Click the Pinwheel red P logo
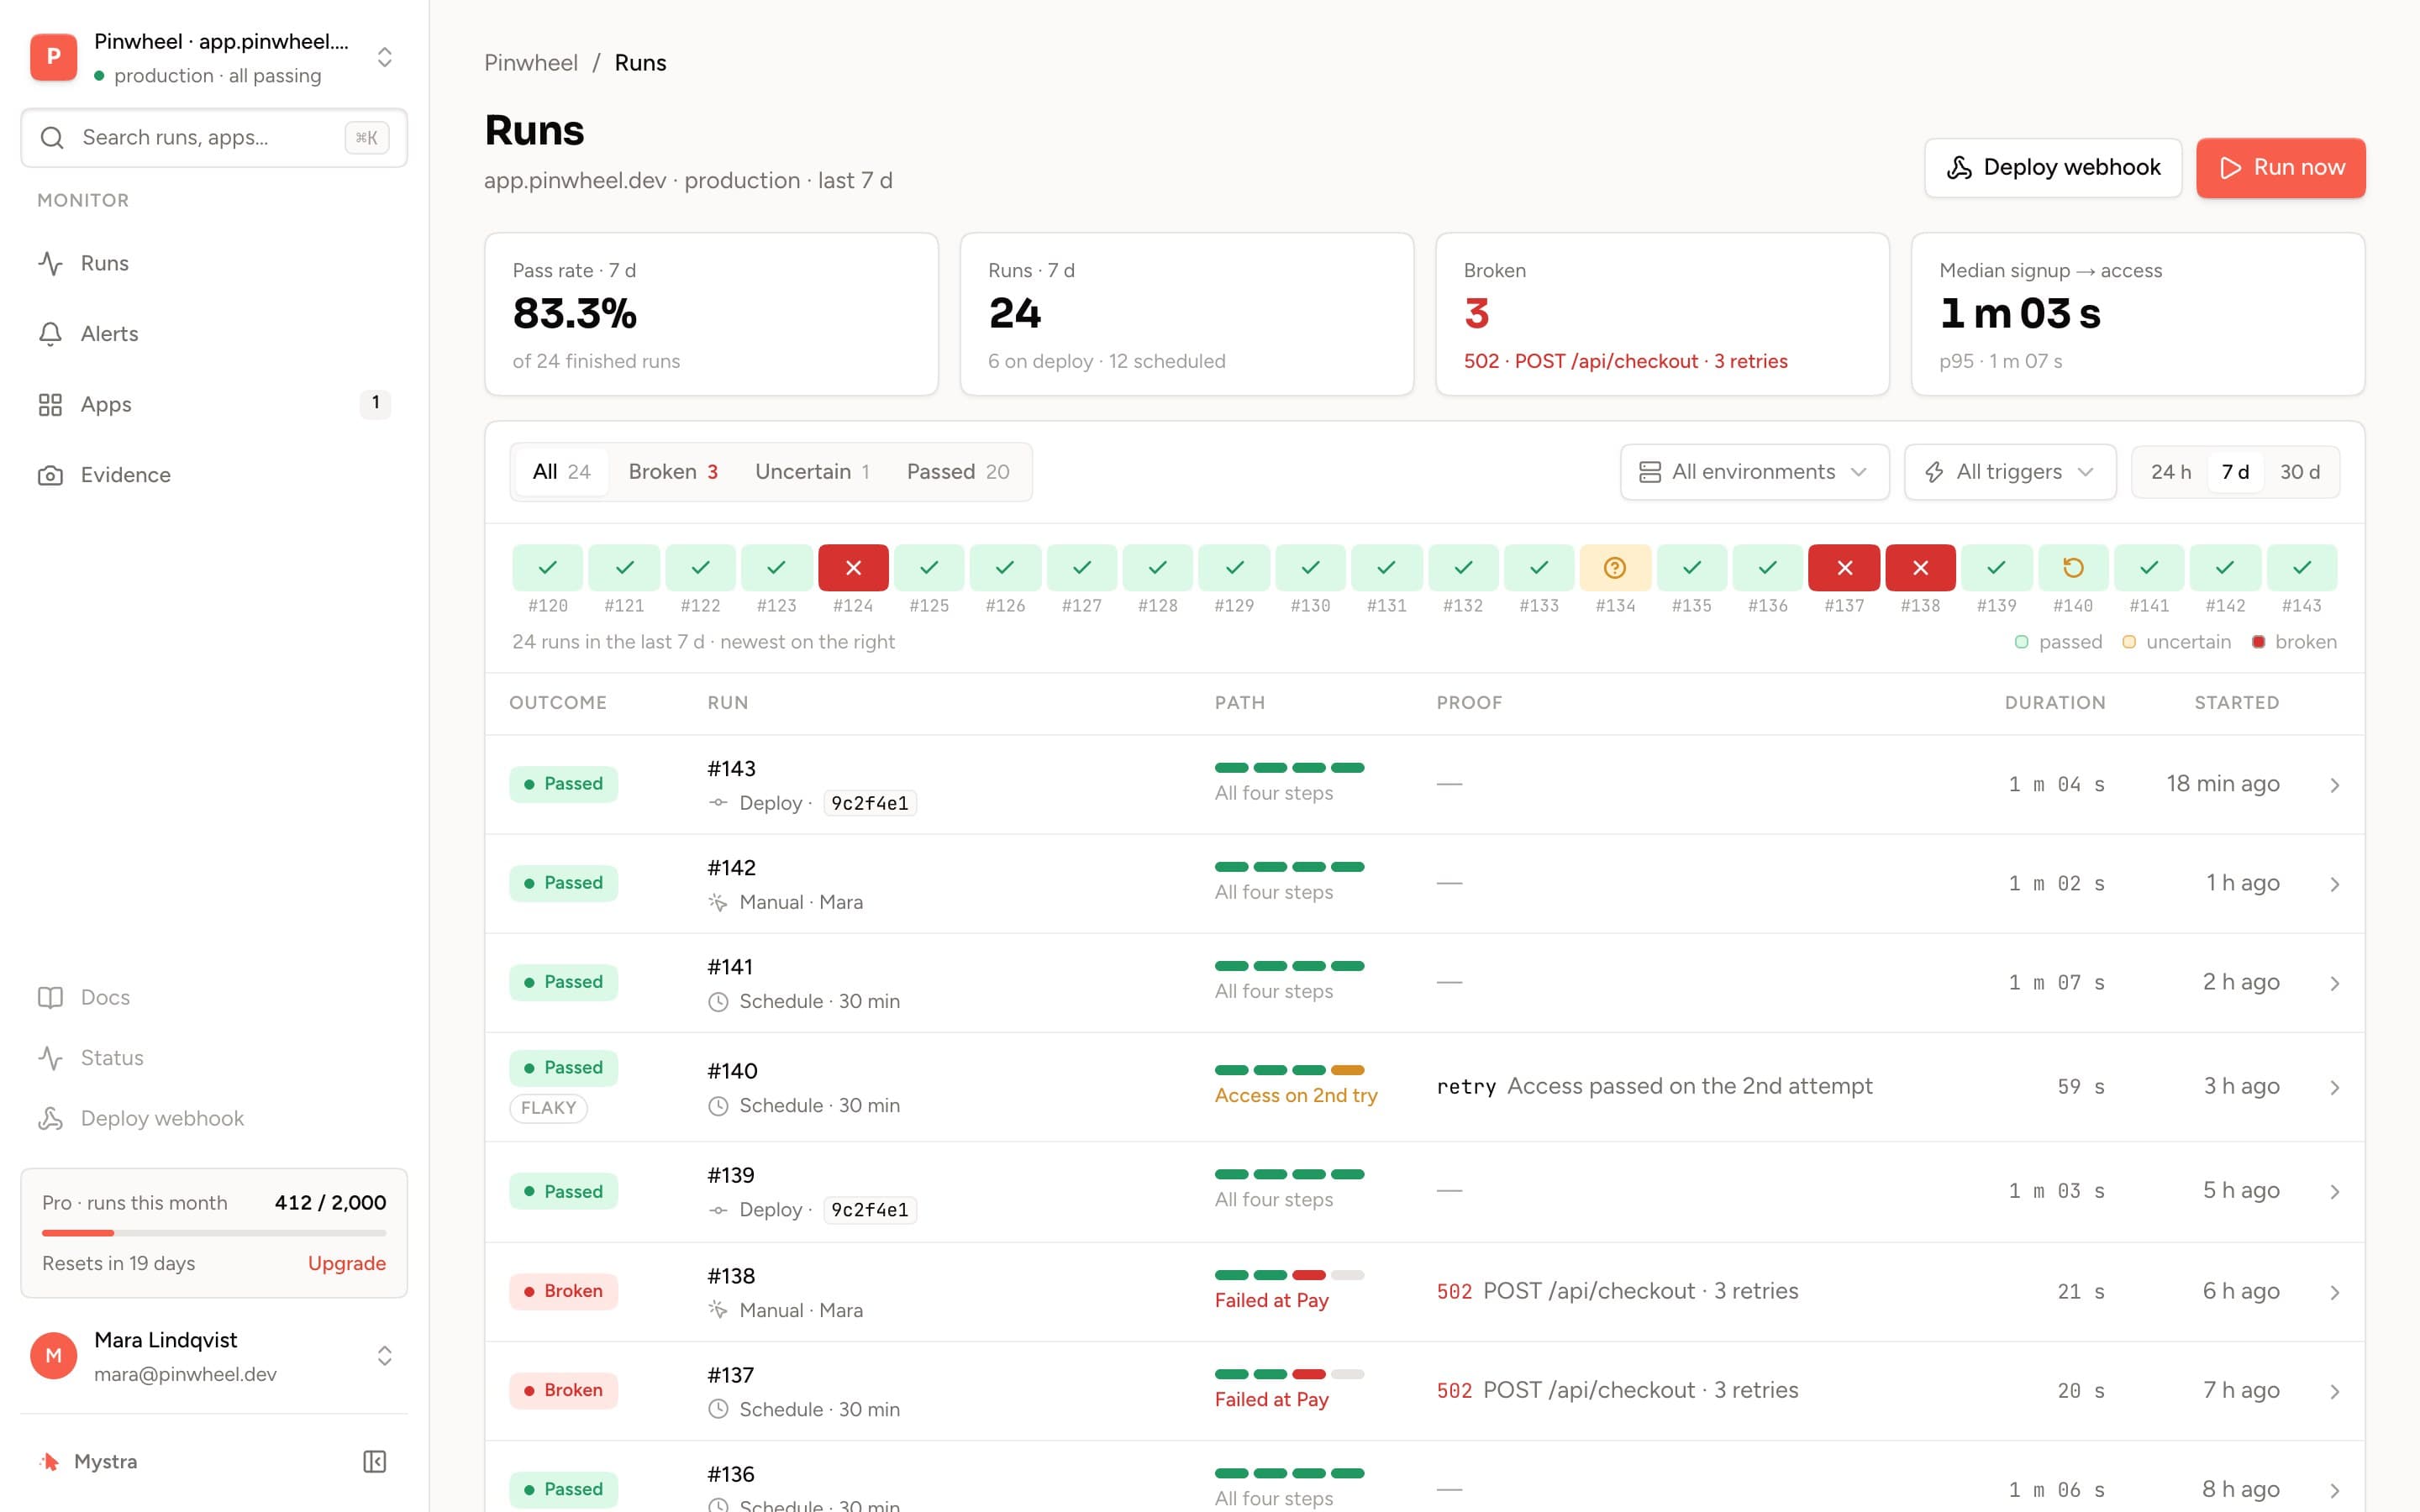Viewport: 2420px width, 1512px height. coord(54,57)
